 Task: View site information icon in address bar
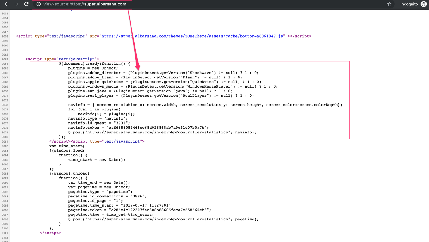click(x=39, y=4)
